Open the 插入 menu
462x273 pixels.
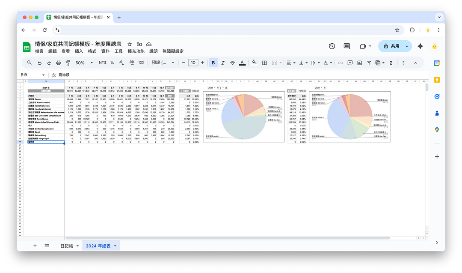(79, 51)
